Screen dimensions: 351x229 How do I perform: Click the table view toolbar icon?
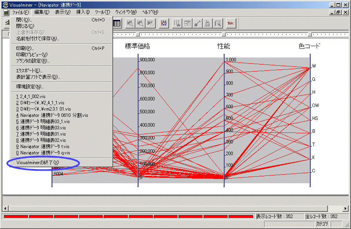coord(117,23)
